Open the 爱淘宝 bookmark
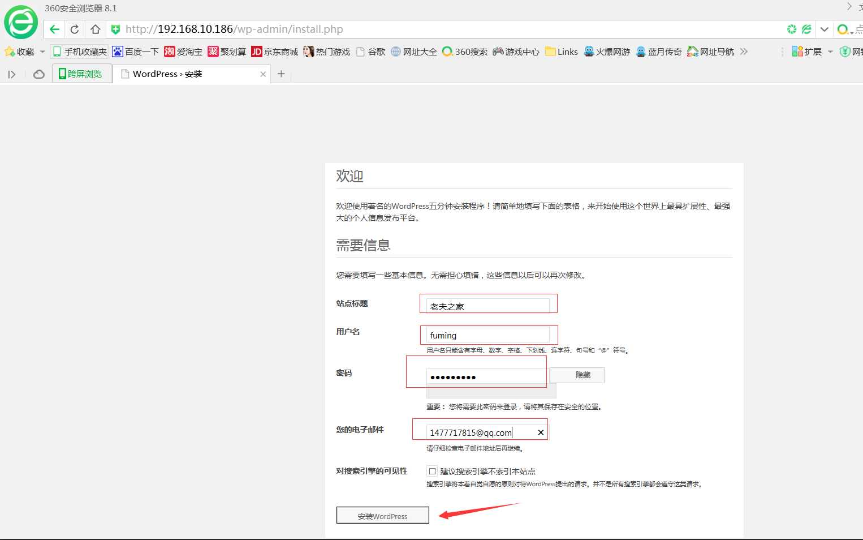The height and width of the screenshot is (540, 863). click(183, 52)
